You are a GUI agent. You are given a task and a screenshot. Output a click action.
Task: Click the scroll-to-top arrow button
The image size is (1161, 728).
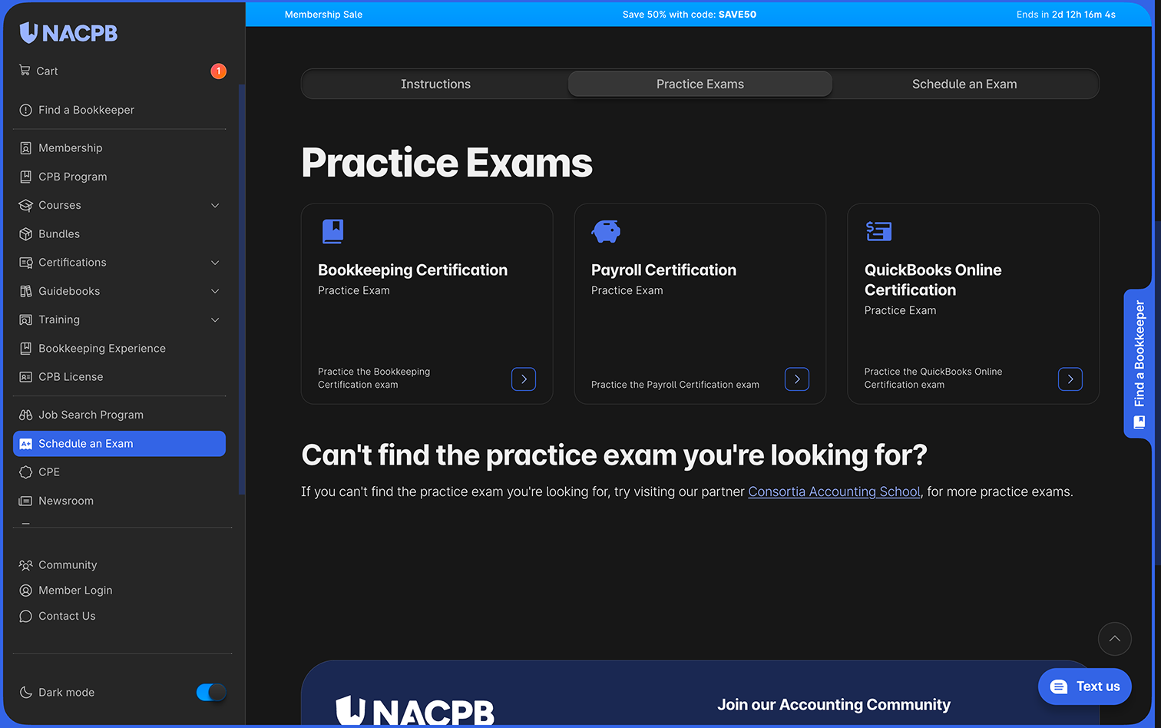(1114, 639)
